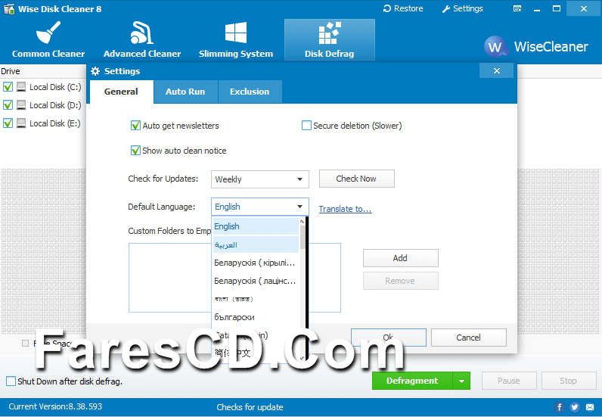602x417 pixels.
Task: Click the Remove folder button
Action: 400,281
